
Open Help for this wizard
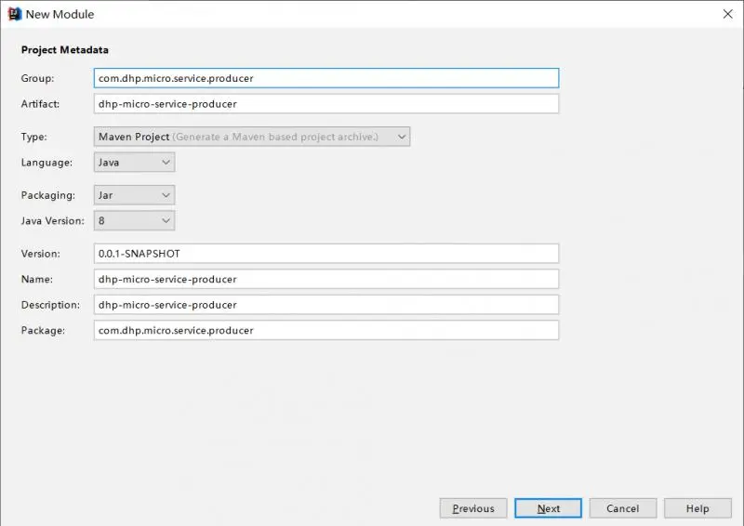697,508
